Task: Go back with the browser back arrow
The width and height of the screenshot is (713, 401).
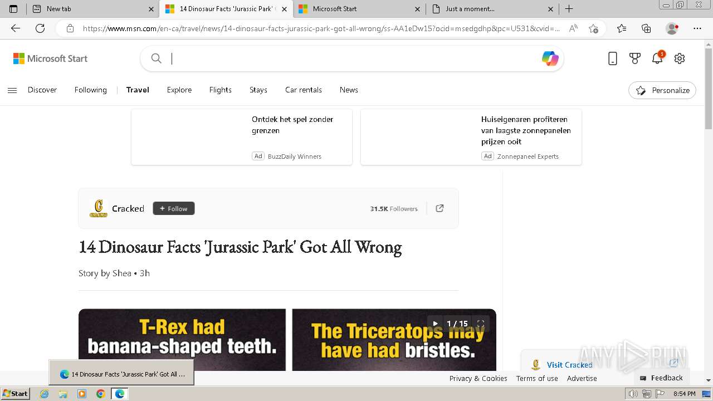Action: click(16, 28)
